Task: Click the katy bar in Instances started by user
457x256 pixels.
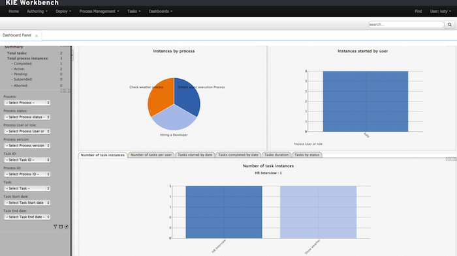Action: click(366, 101)
